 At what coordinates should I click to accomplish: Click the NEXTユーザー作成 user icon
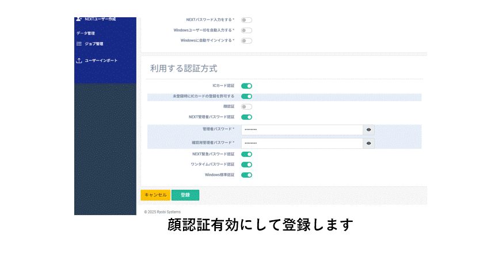(x=79, y=19)
